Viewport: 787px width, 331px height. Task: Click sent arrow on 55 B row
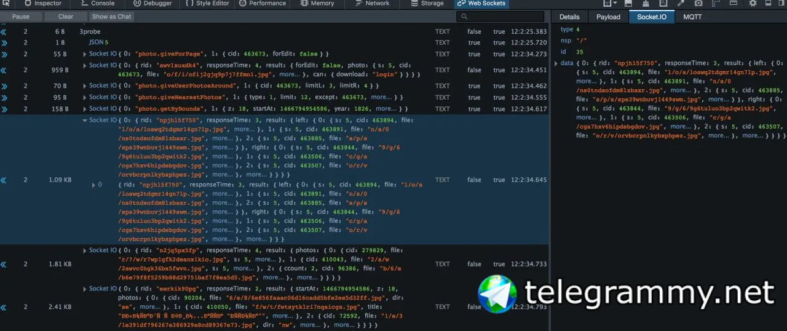point(4,54)
